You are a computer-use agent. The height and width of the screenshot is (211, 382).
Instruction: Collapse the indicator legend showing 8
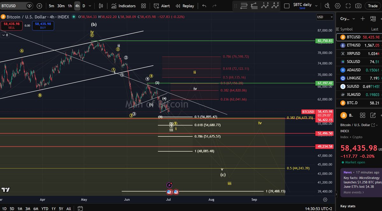5,35
